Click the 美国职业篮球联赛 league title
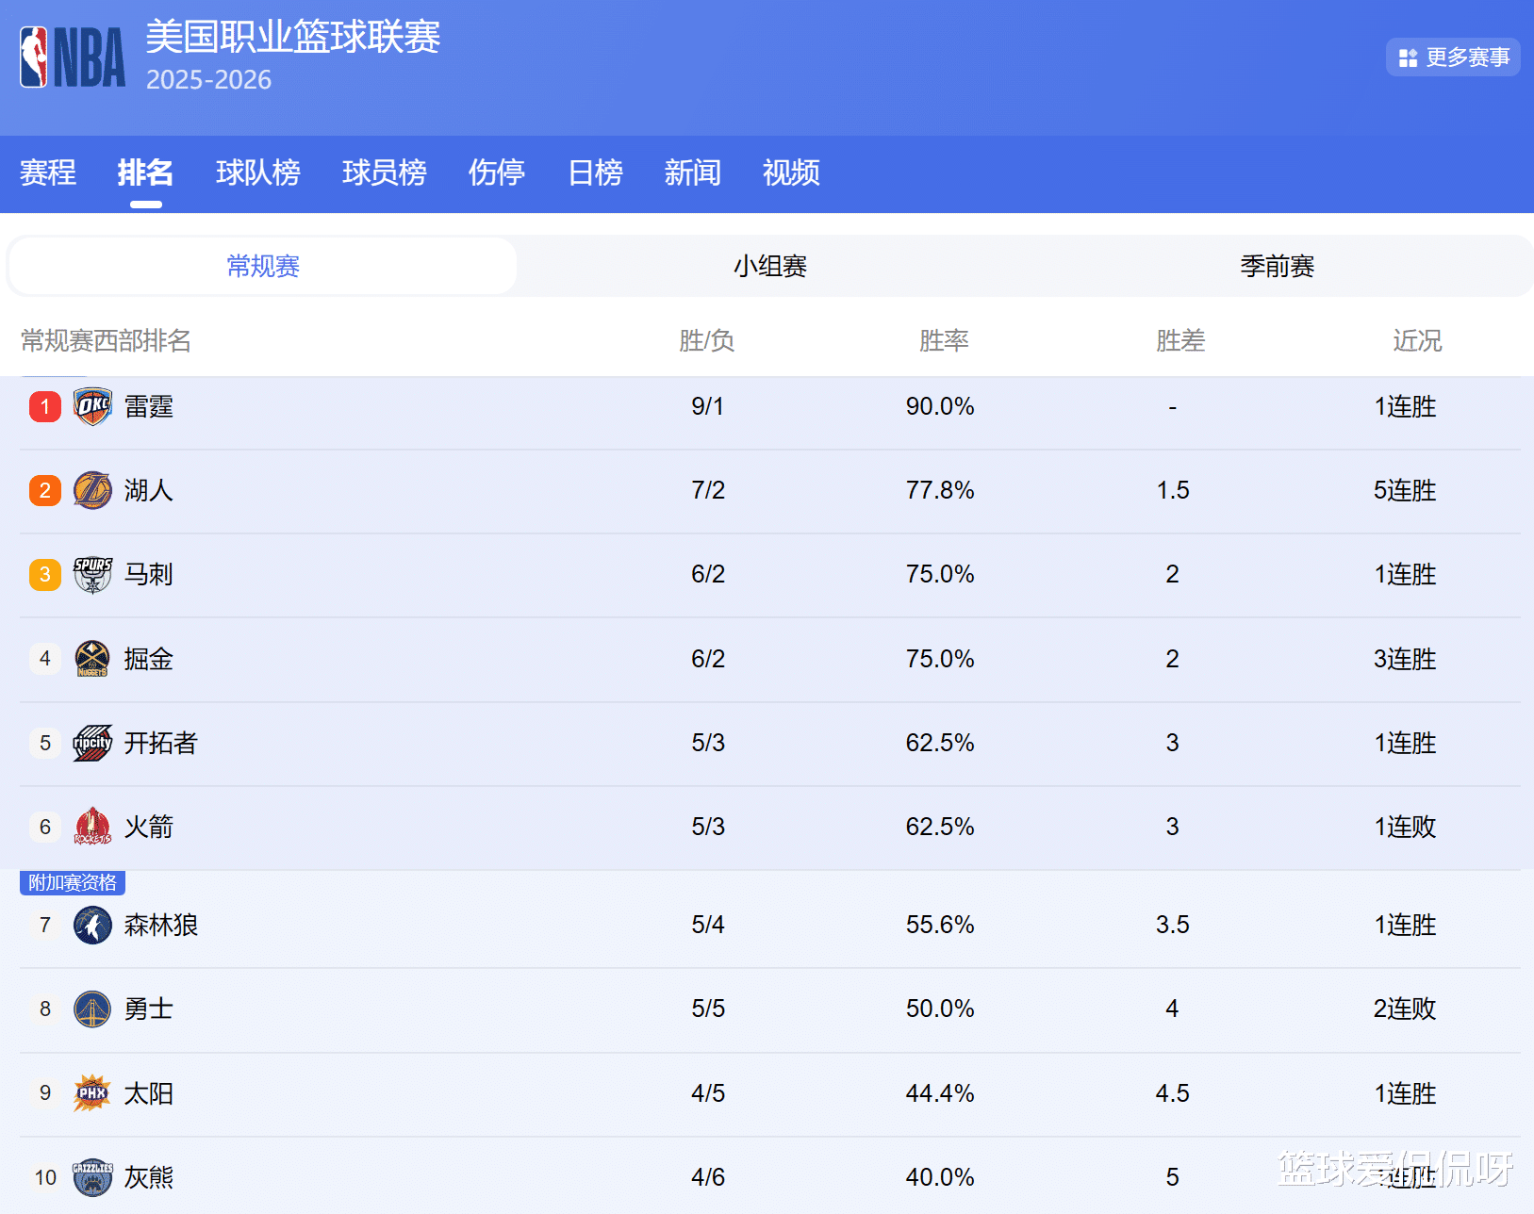The image size is (1534, 1214). click(x=292, y=38)
